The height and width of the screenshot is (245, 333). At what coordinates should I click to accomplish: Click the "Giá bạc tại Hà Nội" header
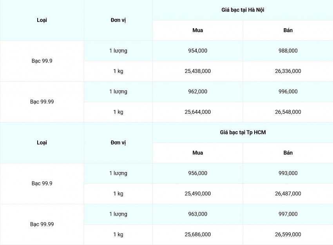coord(243,10)
